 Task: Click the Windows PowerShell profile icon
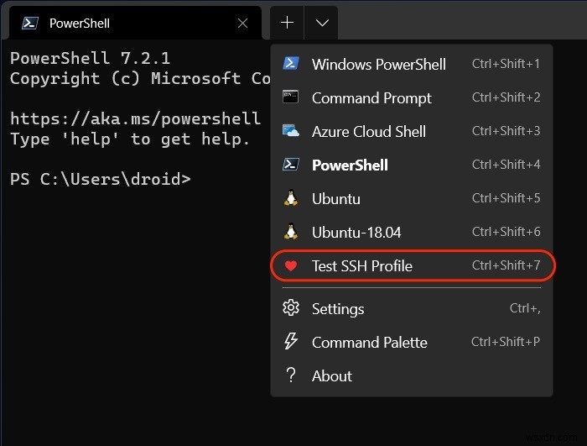291,64
